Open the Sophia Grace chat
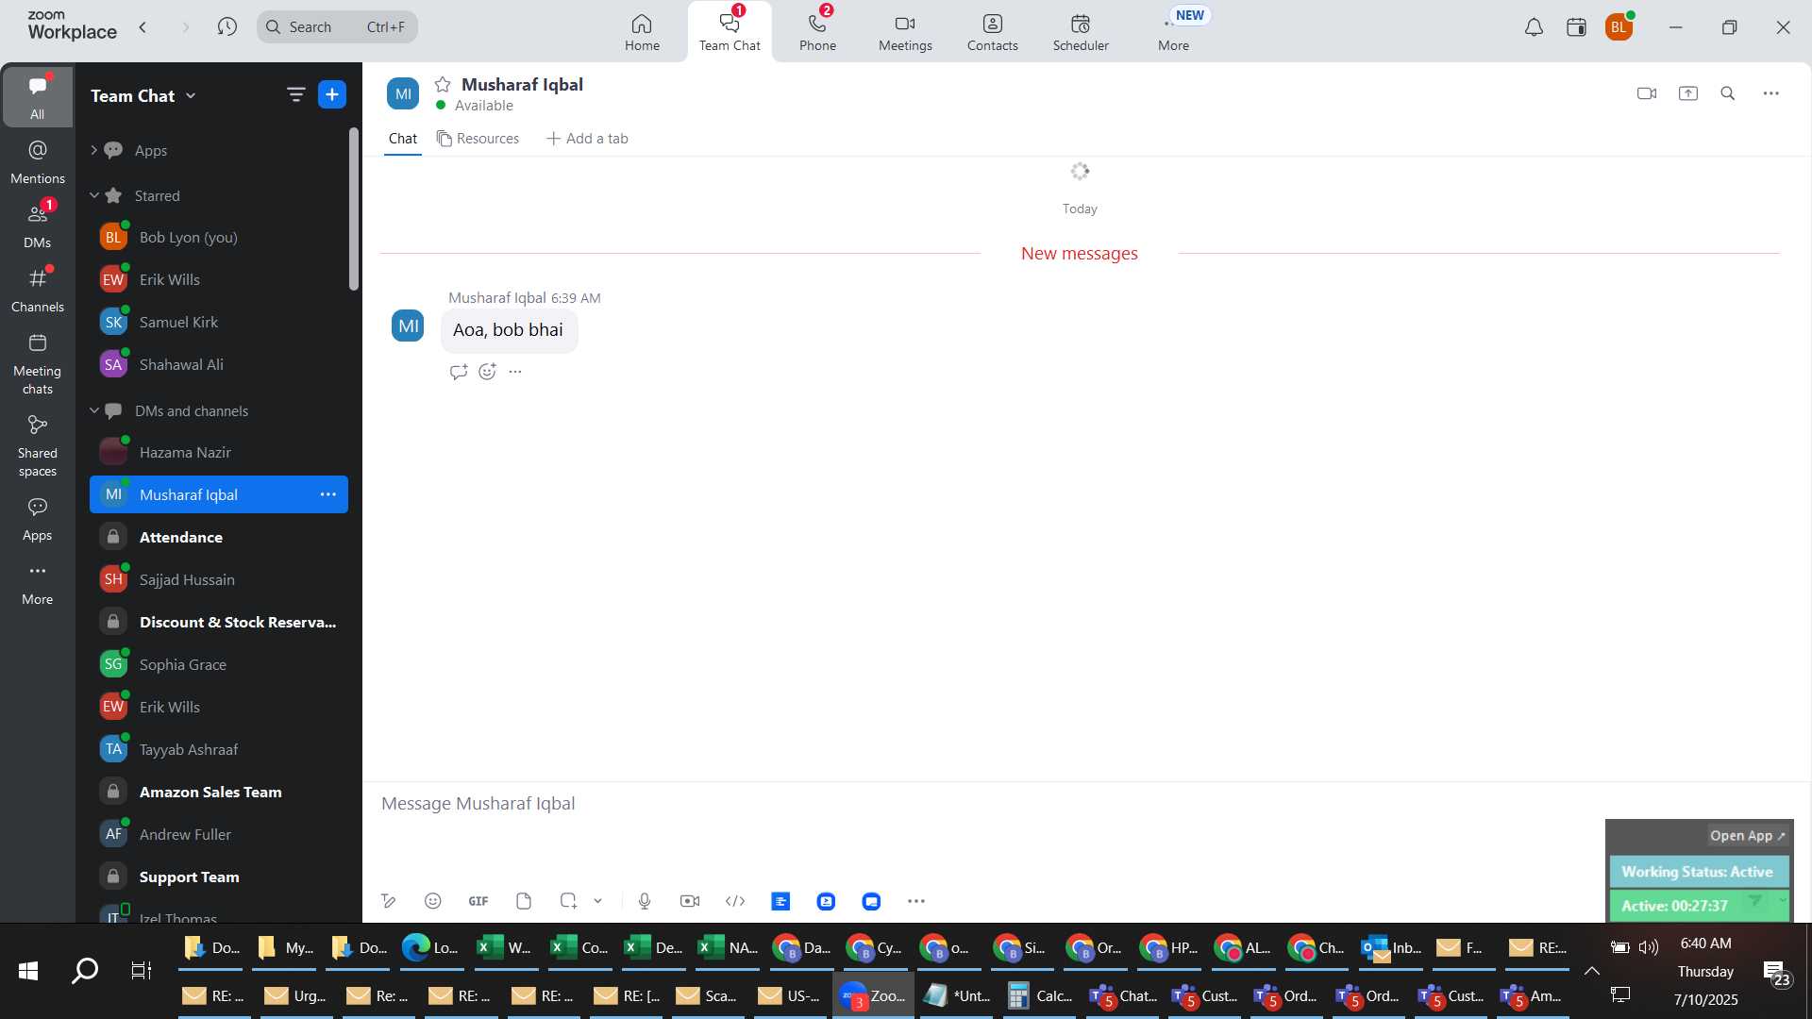The width and height of the screenshot is (1812, 1019). coord(218,665)
